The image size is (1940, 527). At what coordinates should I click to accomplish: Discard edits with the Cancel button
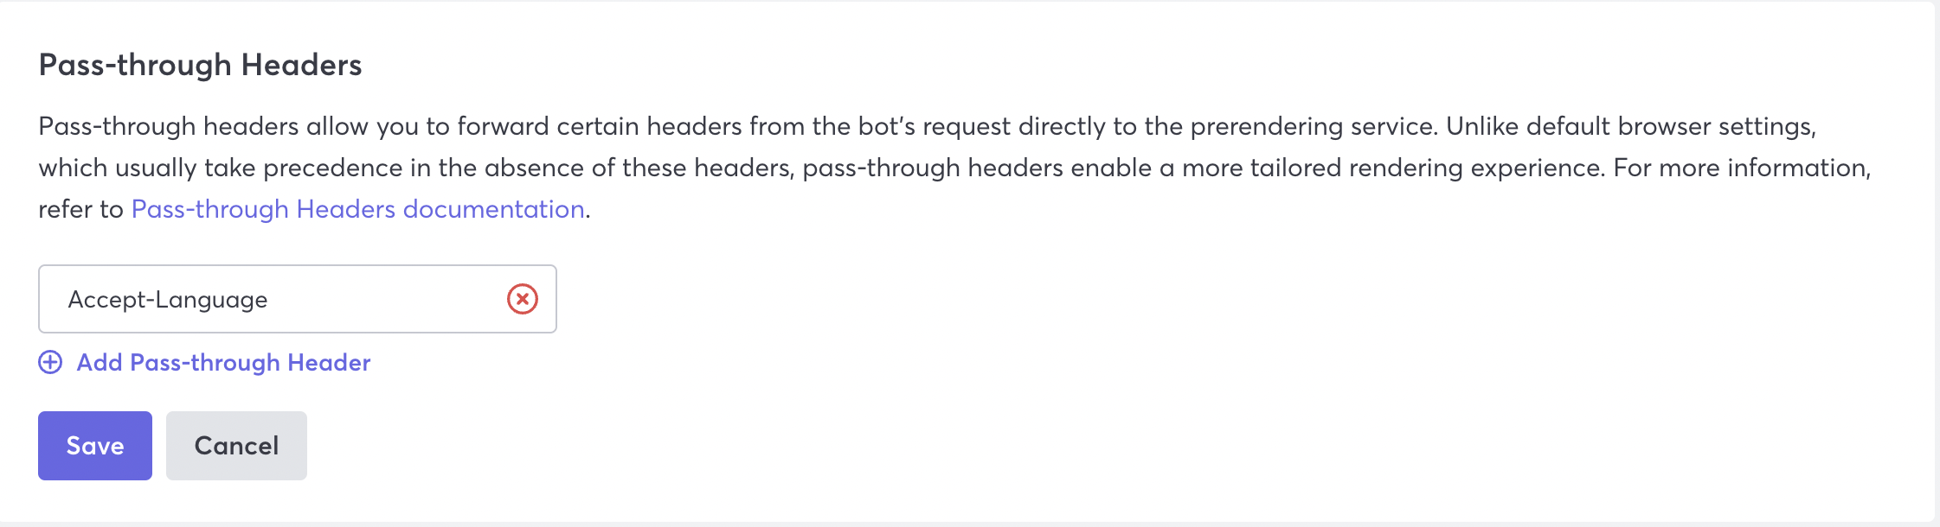coord(236,446)
